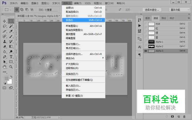Screen dimensions: 192x120
Task: Click Add to Selection mode icon
Action: (22, 9)
